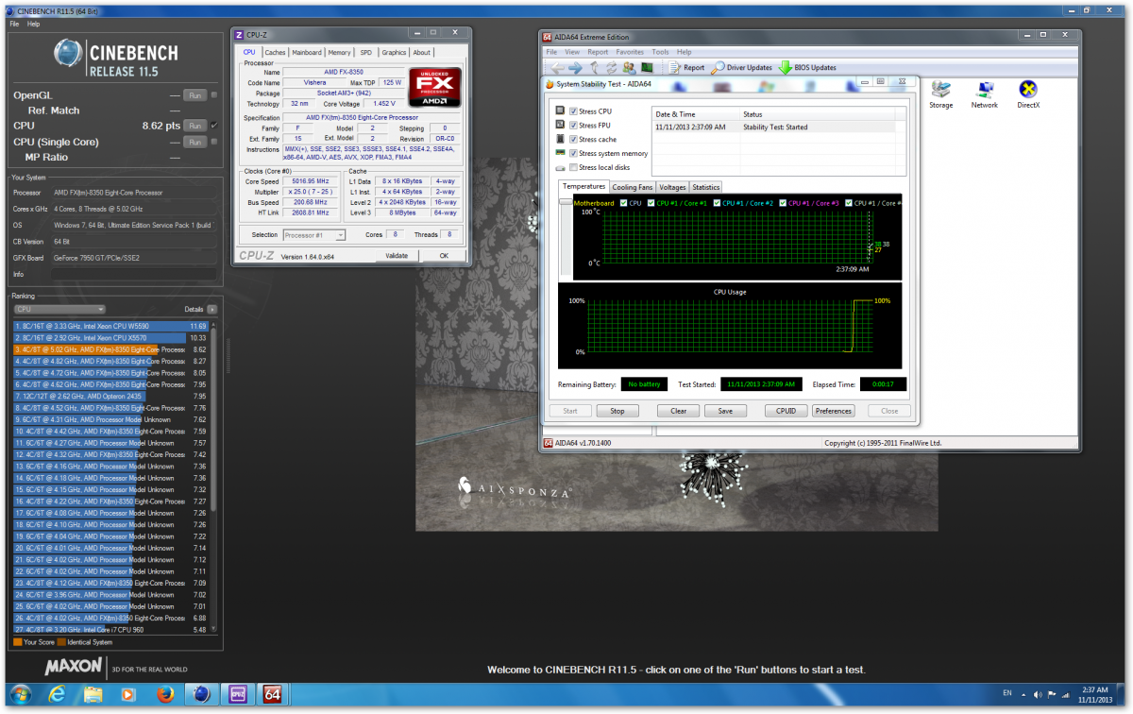Toggle the Stress cache checkbox
This screenshot has width=1133, height=714.
[573, 140]
